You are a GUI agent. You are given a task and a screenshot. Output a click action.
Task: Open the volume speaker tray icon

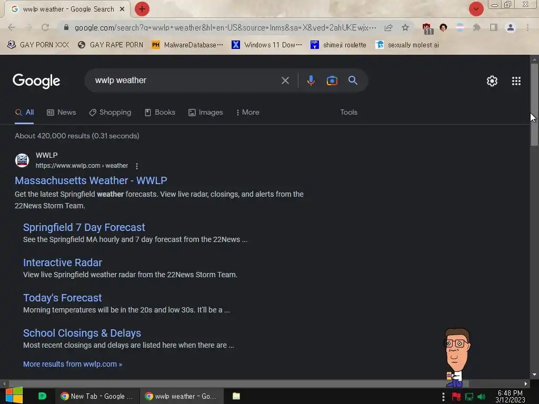pos(481,397)
